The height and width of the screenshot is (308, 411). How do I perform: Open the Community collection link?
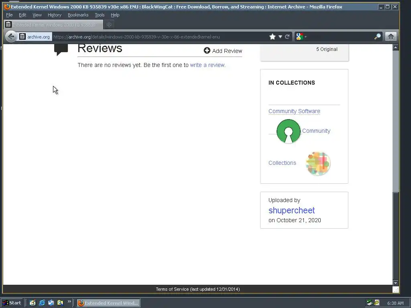tap(316, 131)
